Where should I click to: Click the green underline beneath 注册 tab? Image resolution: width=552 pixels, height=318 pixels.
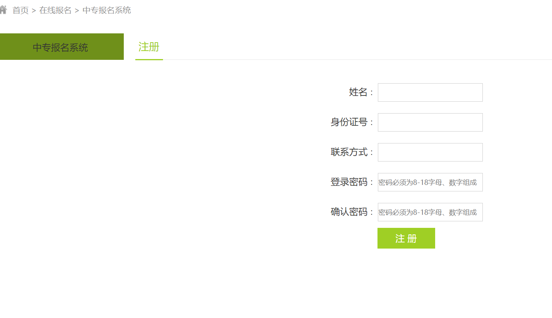149,59
